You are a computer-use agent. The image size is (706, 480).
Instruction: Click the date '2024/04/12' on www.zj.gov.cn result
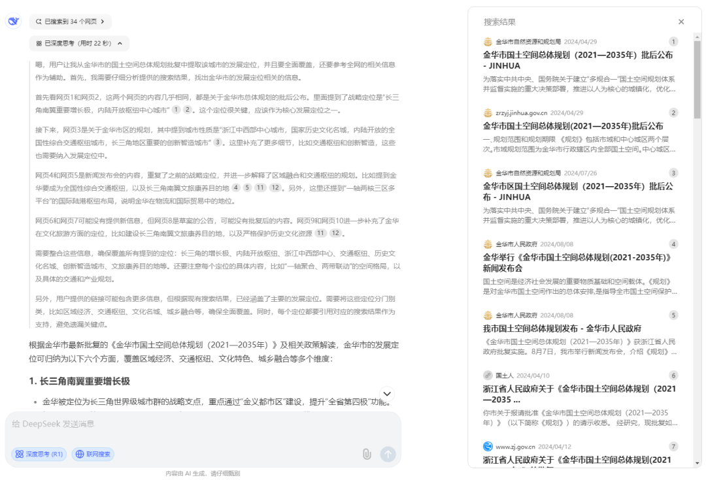555,447
